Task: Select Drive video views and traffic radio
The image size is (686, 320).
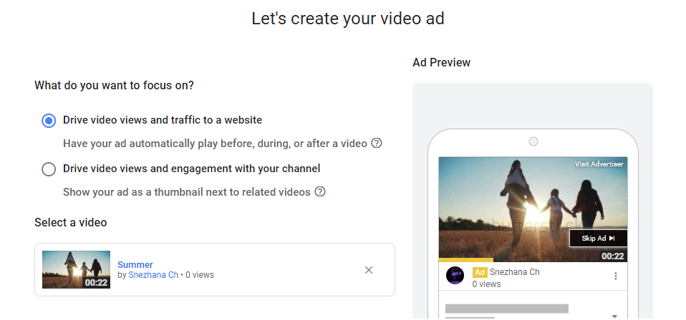Action: (49, 121)
